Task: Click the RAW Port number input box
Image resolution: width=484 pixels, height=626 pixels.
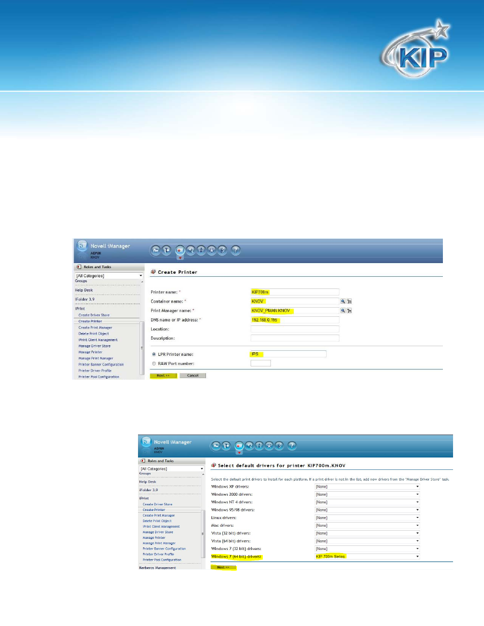Action: click(261, 363)
